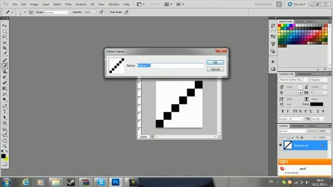Toggle Quick Mask mode icon
The image size is (333, 187).
(x=5, y=164)
